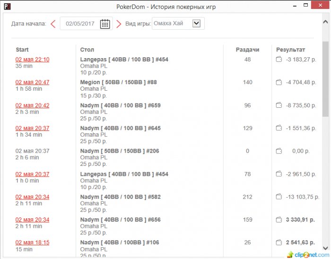Image resolution: width=331 pixels, height=259 pixels.
Task: Click wallet icon next to -1 551,36 р.
Action: click(279, 128)
